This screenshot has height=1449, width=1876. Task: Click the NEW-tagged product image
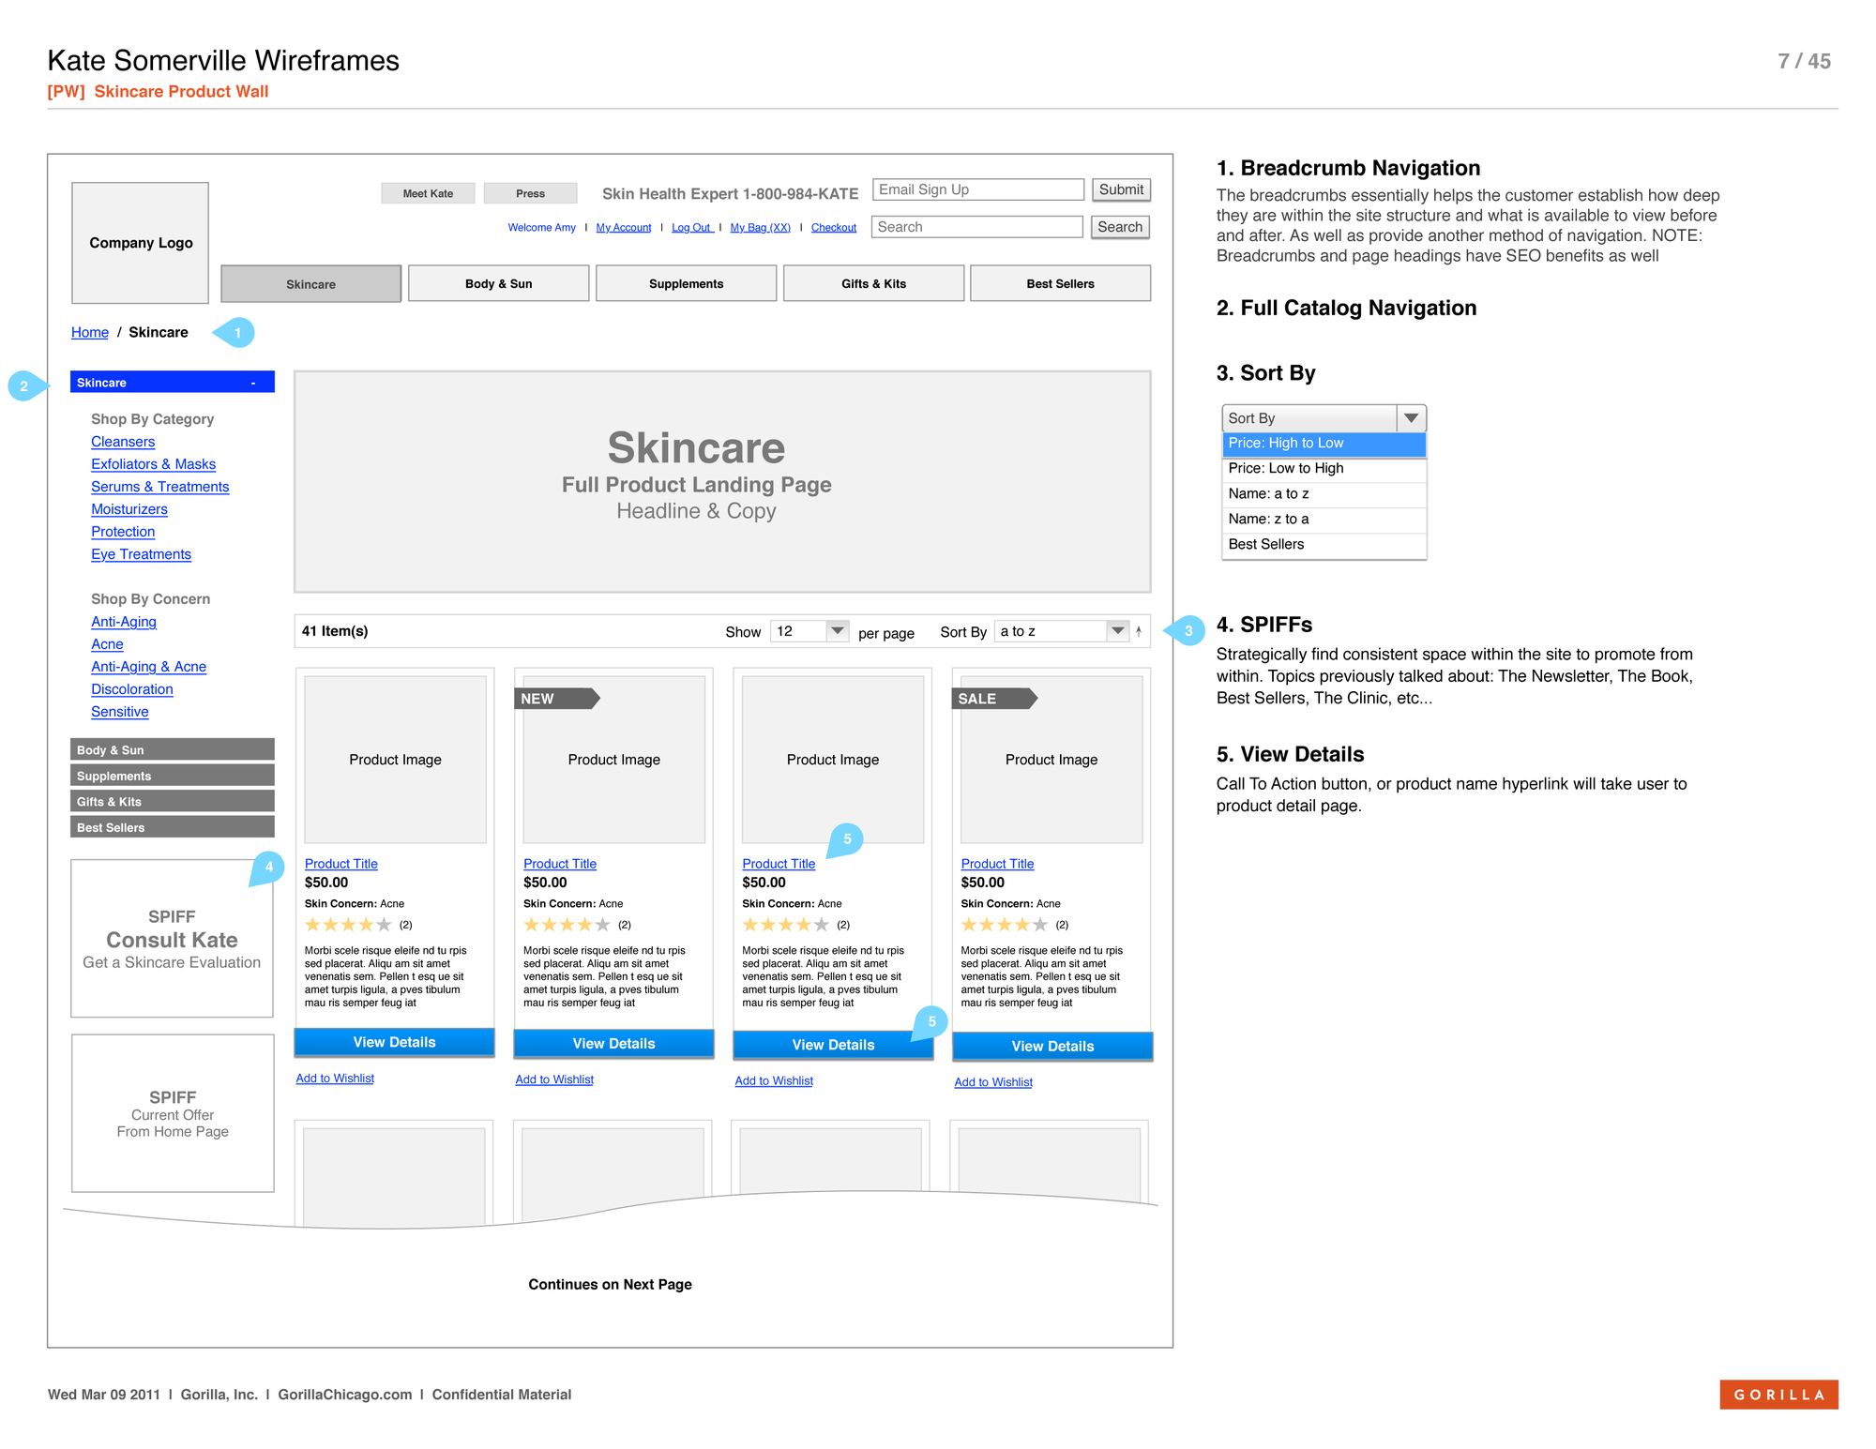click(x=613, y=760)
